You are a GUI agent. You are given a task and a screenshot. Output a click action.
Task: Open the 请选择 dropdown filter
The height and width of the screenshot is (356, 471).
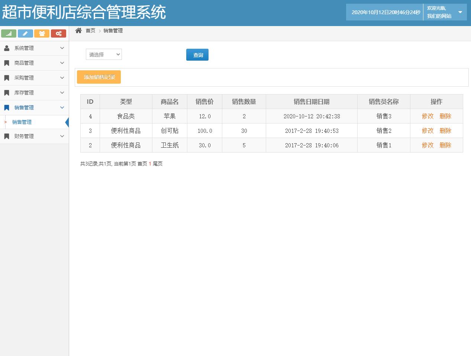103,54
